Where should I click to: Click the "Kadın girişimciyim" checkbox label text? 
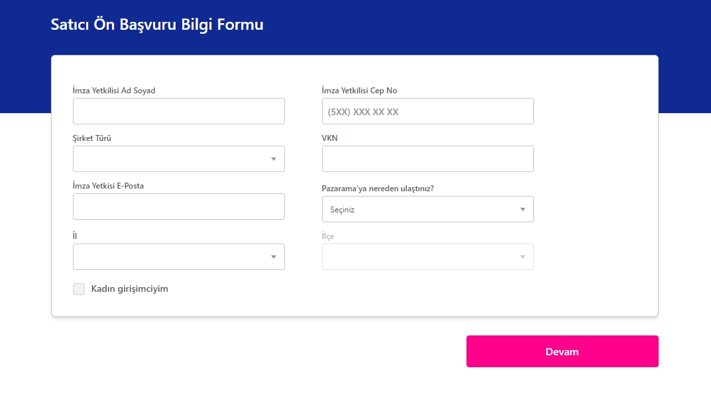coord(129,289)
